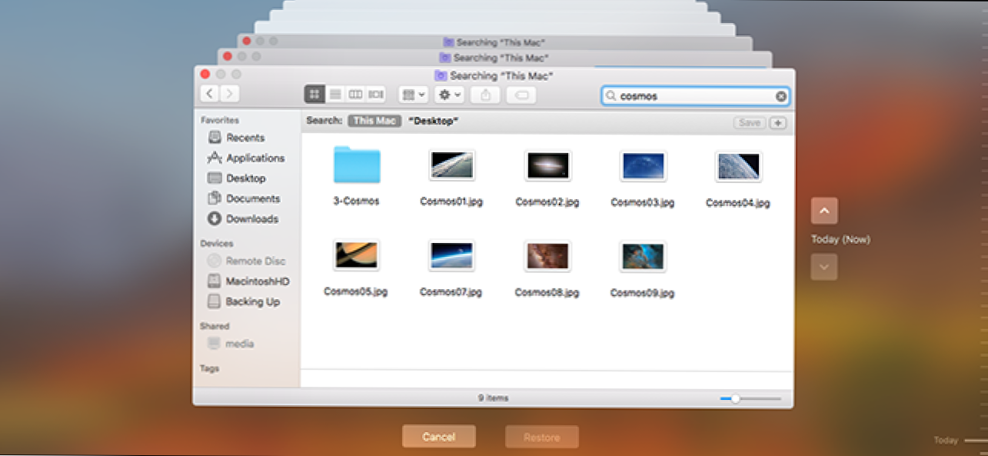Open the arrange-by dropdown
Image resolution: width=988 pixels, height=456 pixels.
click(x=413, y=95)
